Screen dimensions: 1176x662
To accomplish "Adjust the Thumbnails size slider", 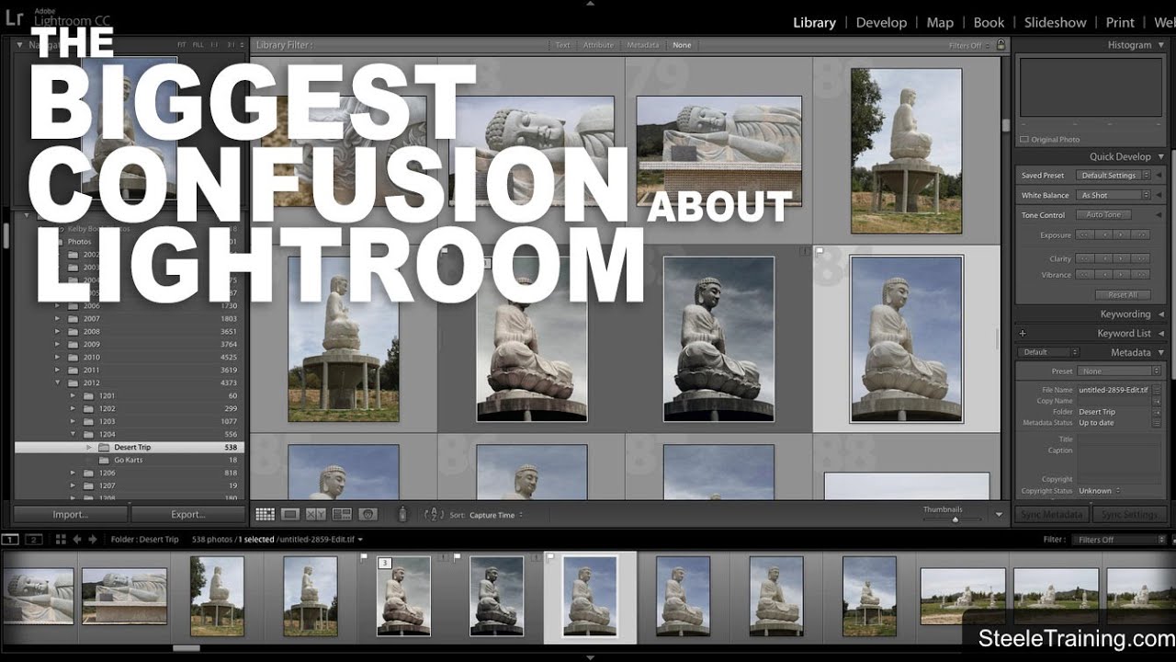I will pos(955,519).
